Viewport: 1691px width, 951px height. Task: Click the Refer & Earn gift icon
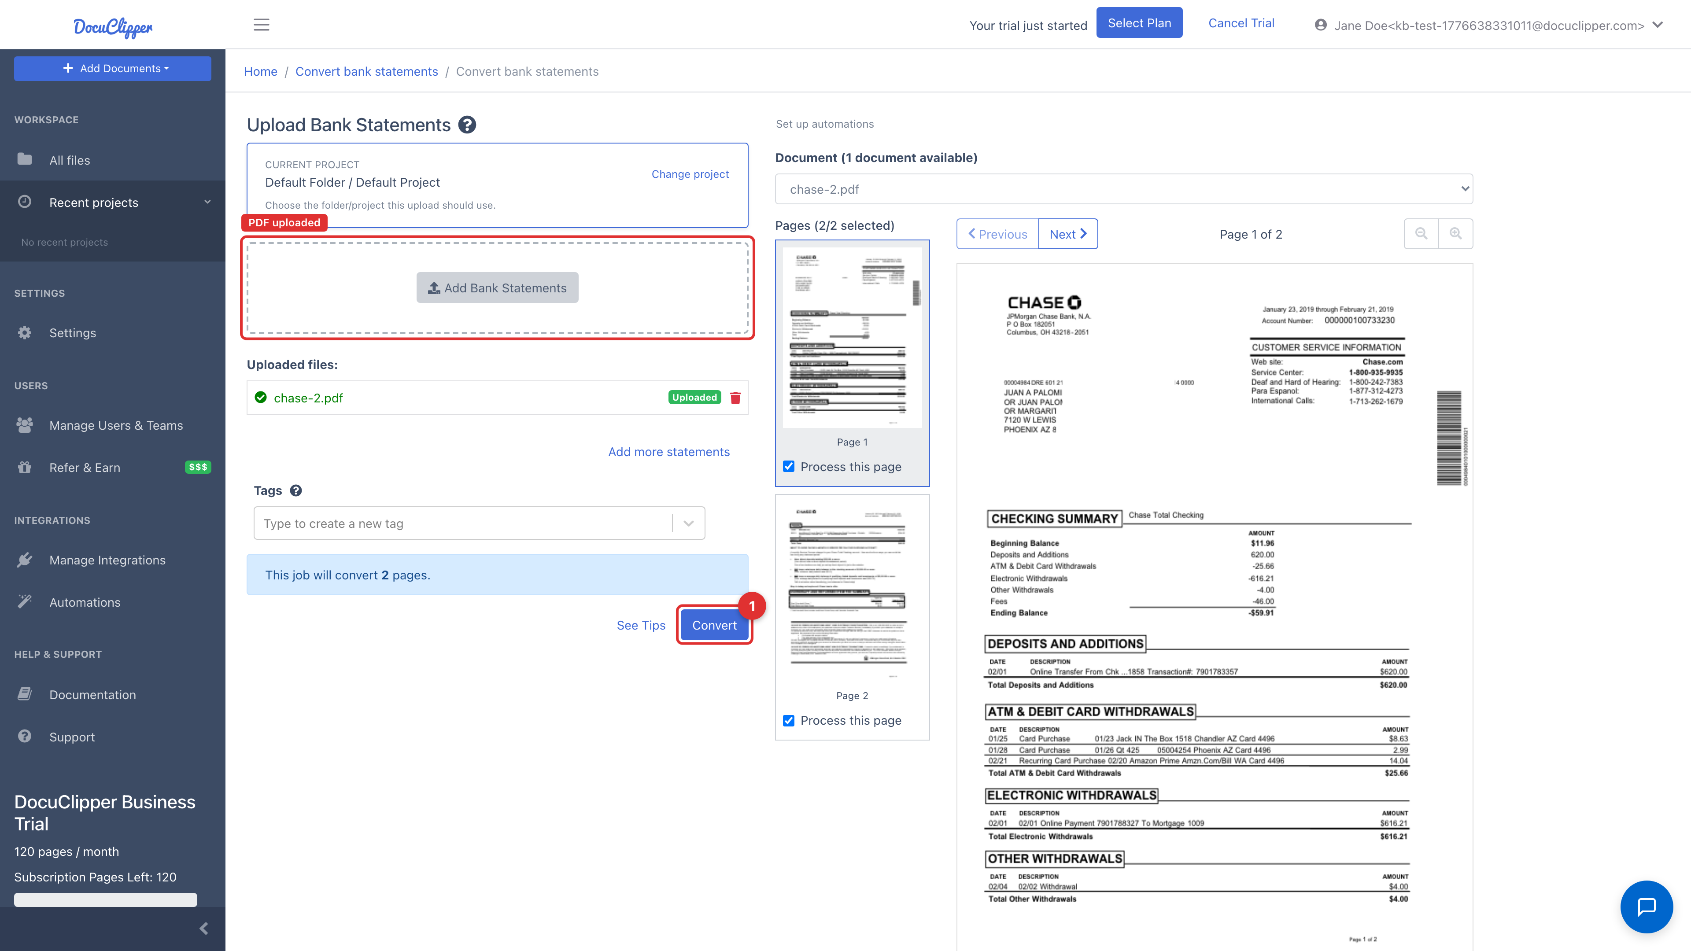pyautogui.click(x=24, y=467)
